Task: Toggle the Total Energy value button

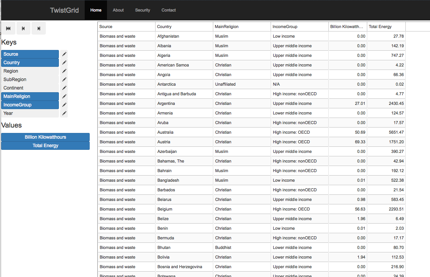Action: click(45, 146)
